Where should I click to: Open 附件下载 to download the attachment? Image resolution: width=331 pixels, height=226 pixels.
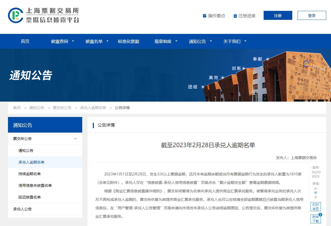coord(315,219)
